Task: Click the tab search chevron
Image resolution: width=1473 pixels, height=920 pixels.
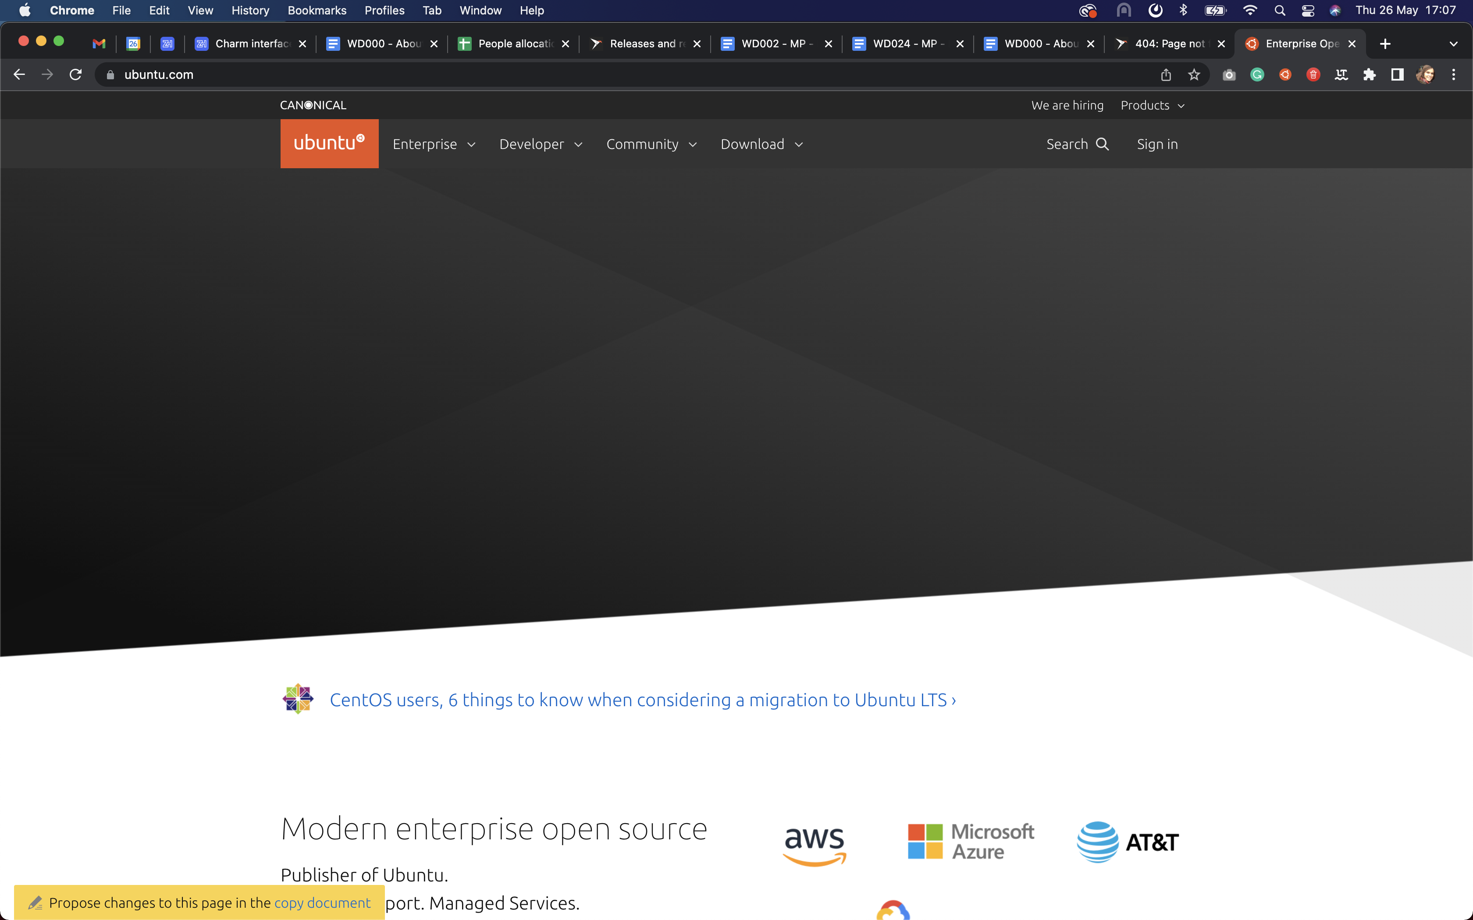Action: click(1455, 43)
